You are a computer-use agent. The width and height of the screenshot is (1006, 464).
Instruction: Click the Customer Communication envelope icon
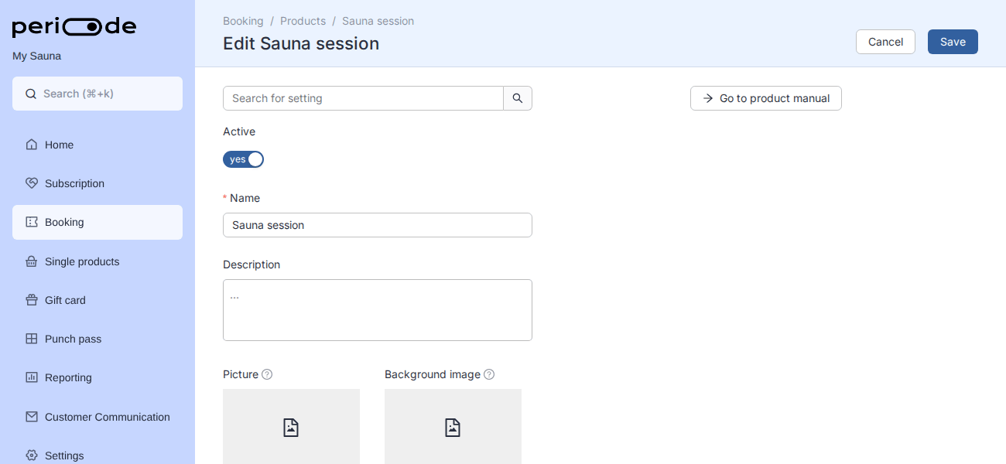point(32,417)
